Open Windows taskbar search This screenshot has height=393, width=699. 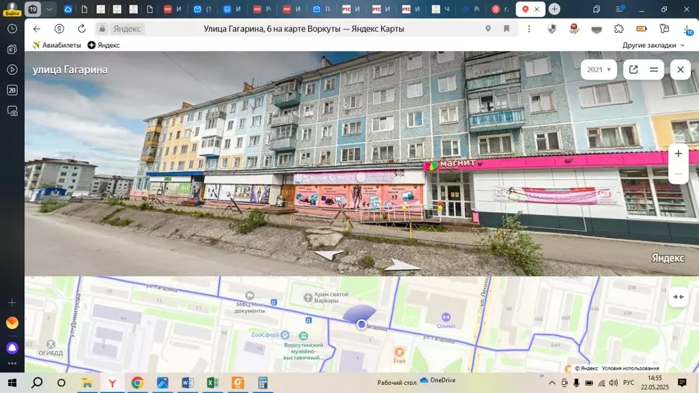coord(37,383)
